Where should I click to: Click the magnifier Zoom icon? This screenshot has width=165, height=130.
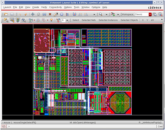pos(100,14)
